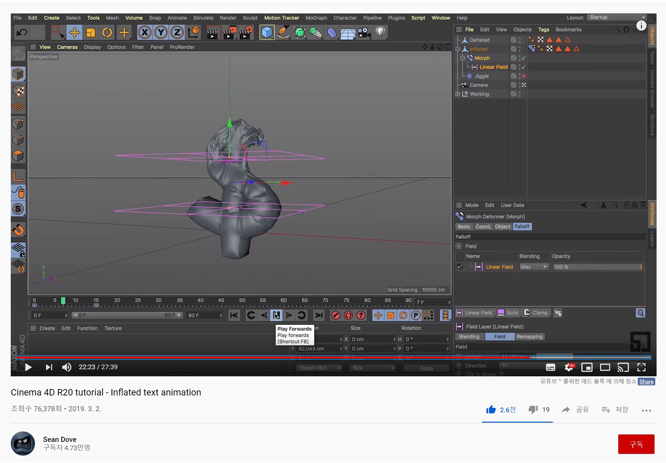Click Record Active Objects red button
666x463 pixels.
click(336, 315)
